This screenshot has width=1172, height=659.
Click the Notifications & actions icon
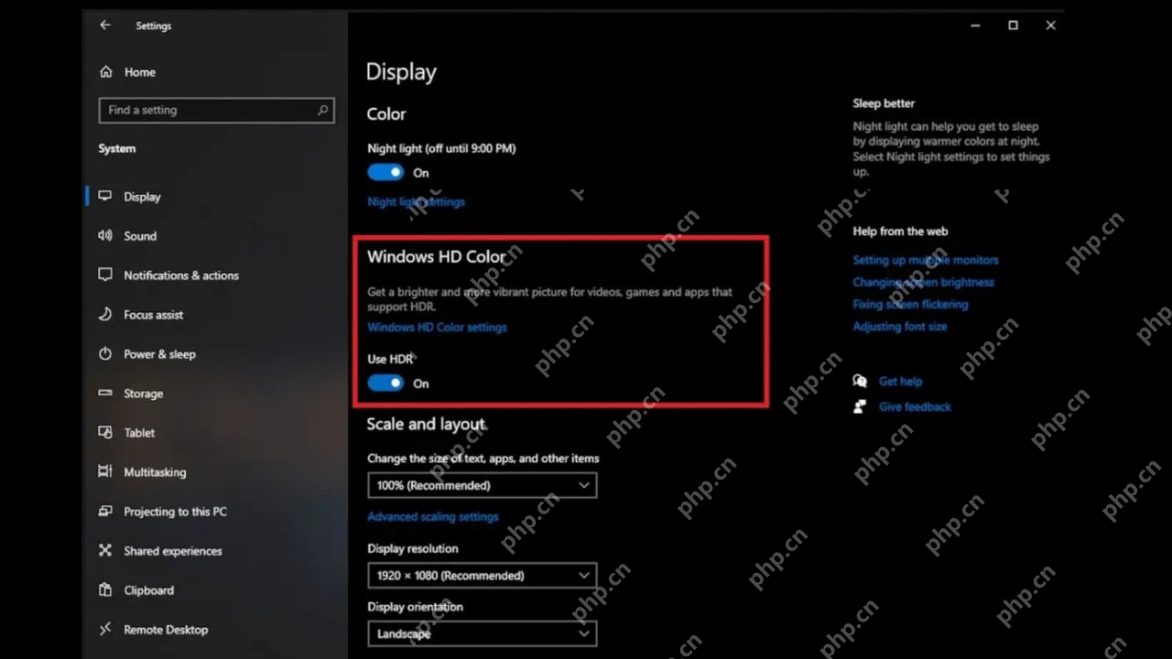pos(105,275)
